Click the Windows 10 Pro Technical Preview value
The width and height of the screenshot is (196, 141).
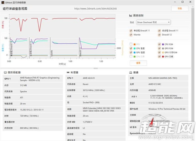click(x=167, y=109)
